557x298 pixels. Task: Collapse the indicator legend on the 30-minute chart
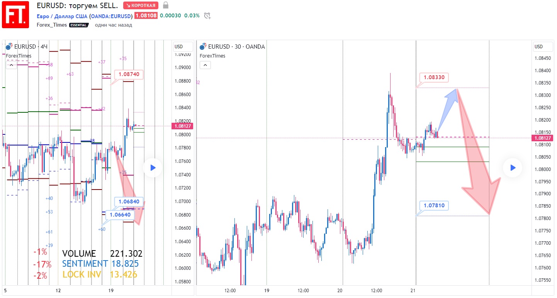tap(205, 65)
